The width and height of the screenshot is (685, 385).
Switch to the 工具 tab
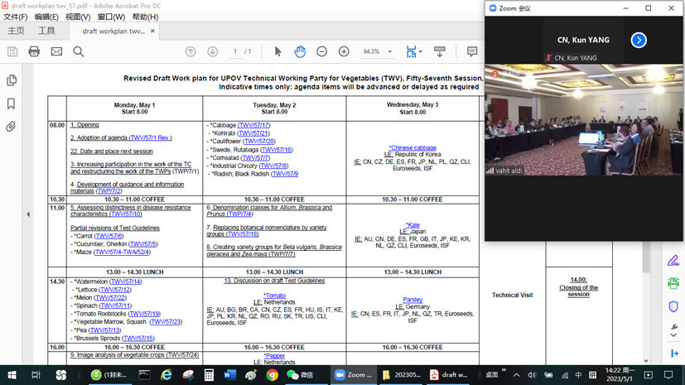tap(46, 31)
